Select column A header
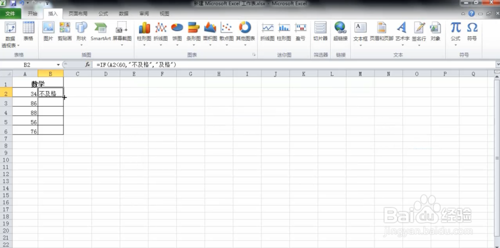 [x=25, y=74]
